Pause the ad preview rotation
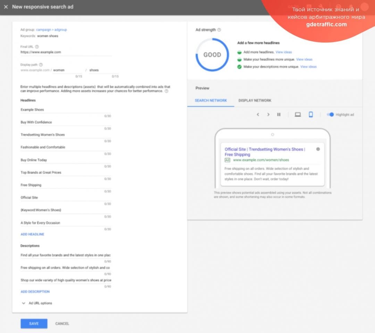Screen dimensions: 375x333 [x=279, y=114]
